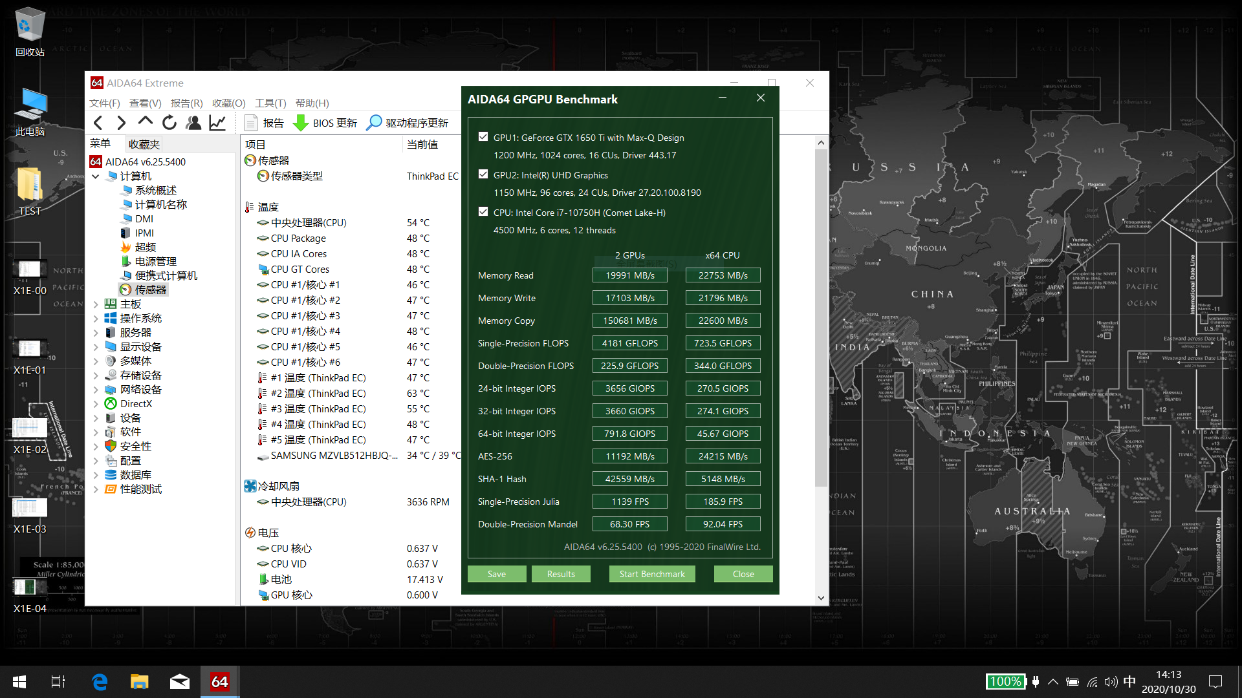Collapse the 计算机 tree node
1242x698 pixels.
[96, 176]
